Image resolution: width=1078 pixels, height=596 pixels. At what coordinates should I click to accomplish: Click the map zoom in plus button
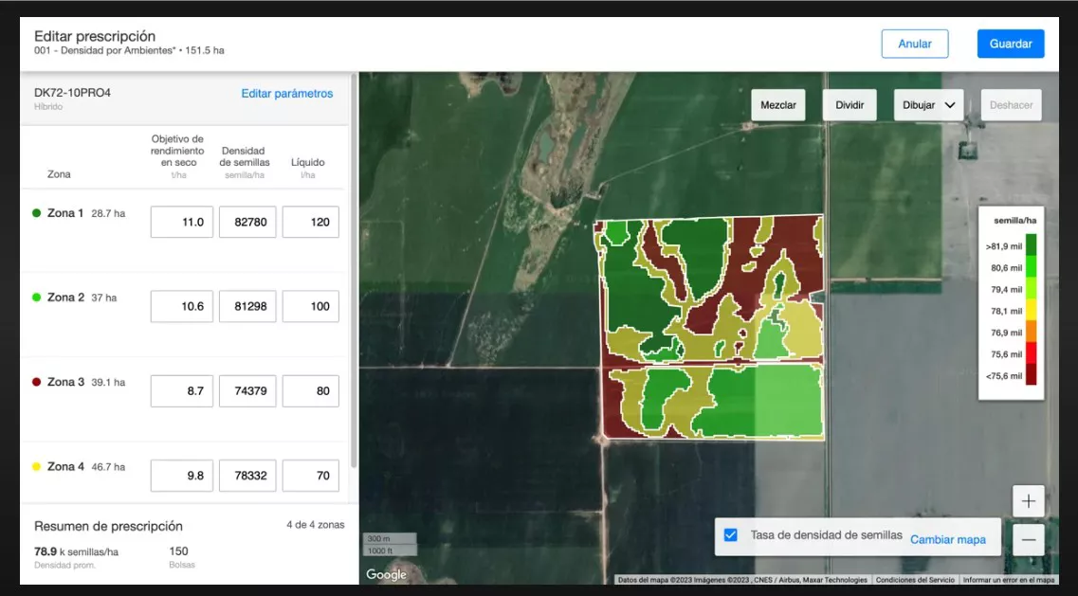tap(1029, 501)
